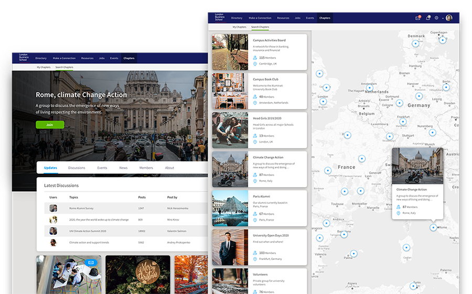The width and height of the screenshot is (472, 294).
Task: Select the map marker near Palma
Action: [x=354, y=254]
